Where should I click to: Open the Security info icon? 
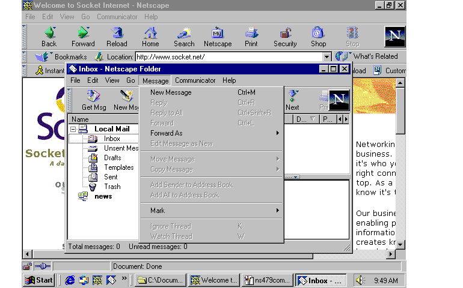[x=285, y=37]
